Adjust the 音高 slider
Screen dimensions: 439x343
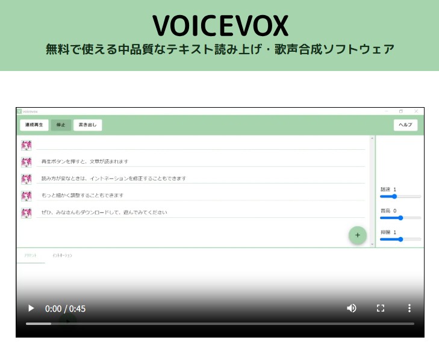(x=400, y=218)
